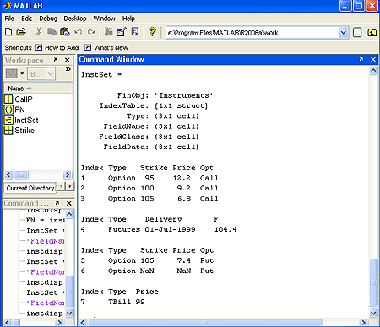Click tab scroll right arrow beside Current Directory
This screenshot has width=380, height=327.
pos(70,186)
